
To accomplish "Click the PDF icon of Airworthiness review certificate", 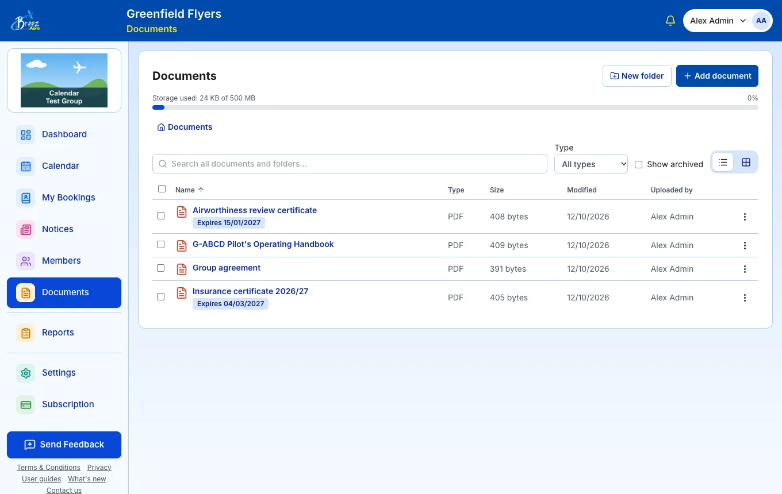I will coord(182,211).
